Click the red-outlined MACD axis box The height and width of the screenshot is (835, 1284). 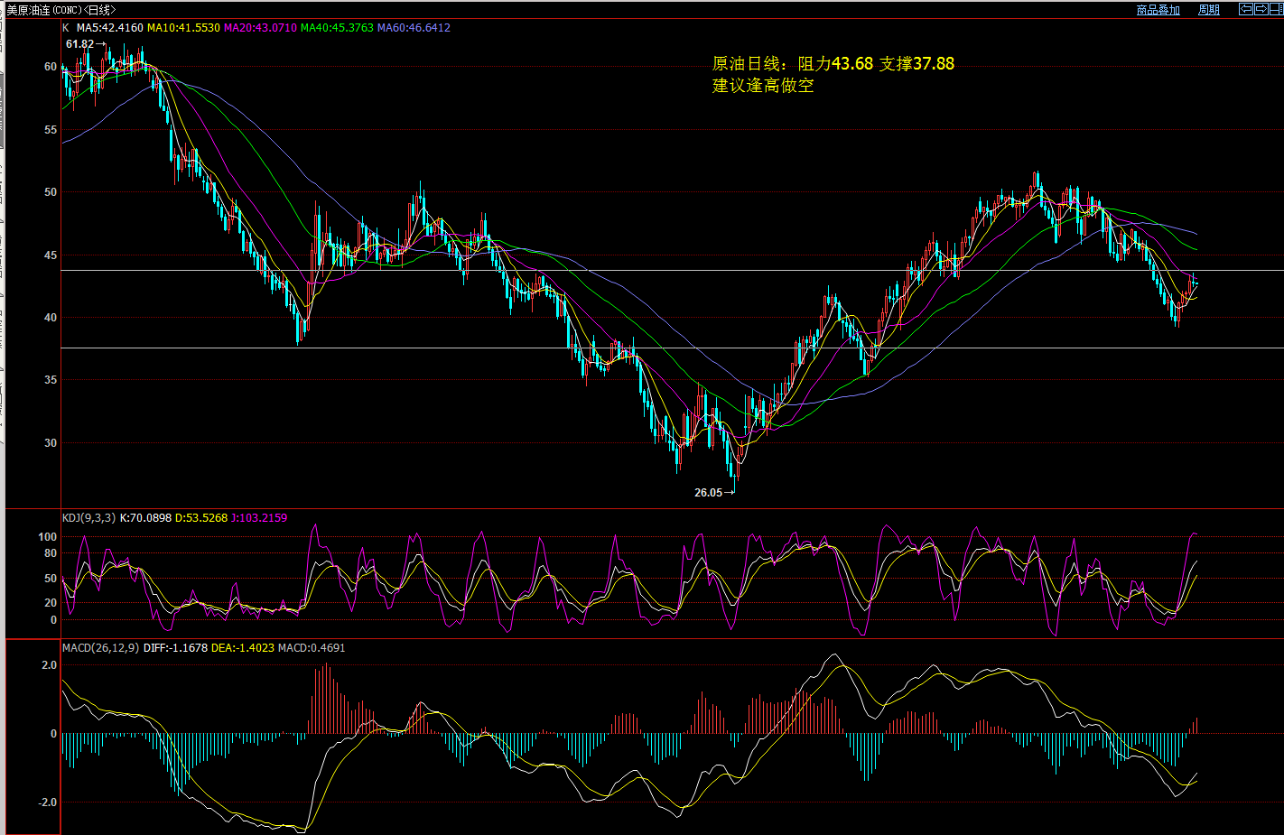pyautogui.click(x=33, y=737)
